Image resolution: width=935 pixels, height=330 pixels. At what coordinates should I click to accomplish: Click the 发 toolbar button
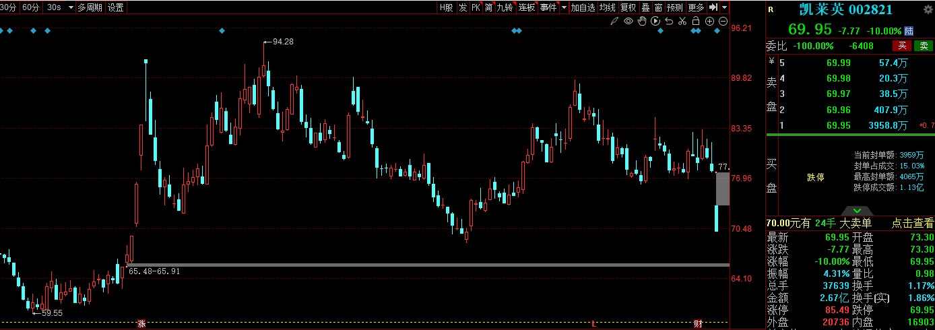pos(463,7)
